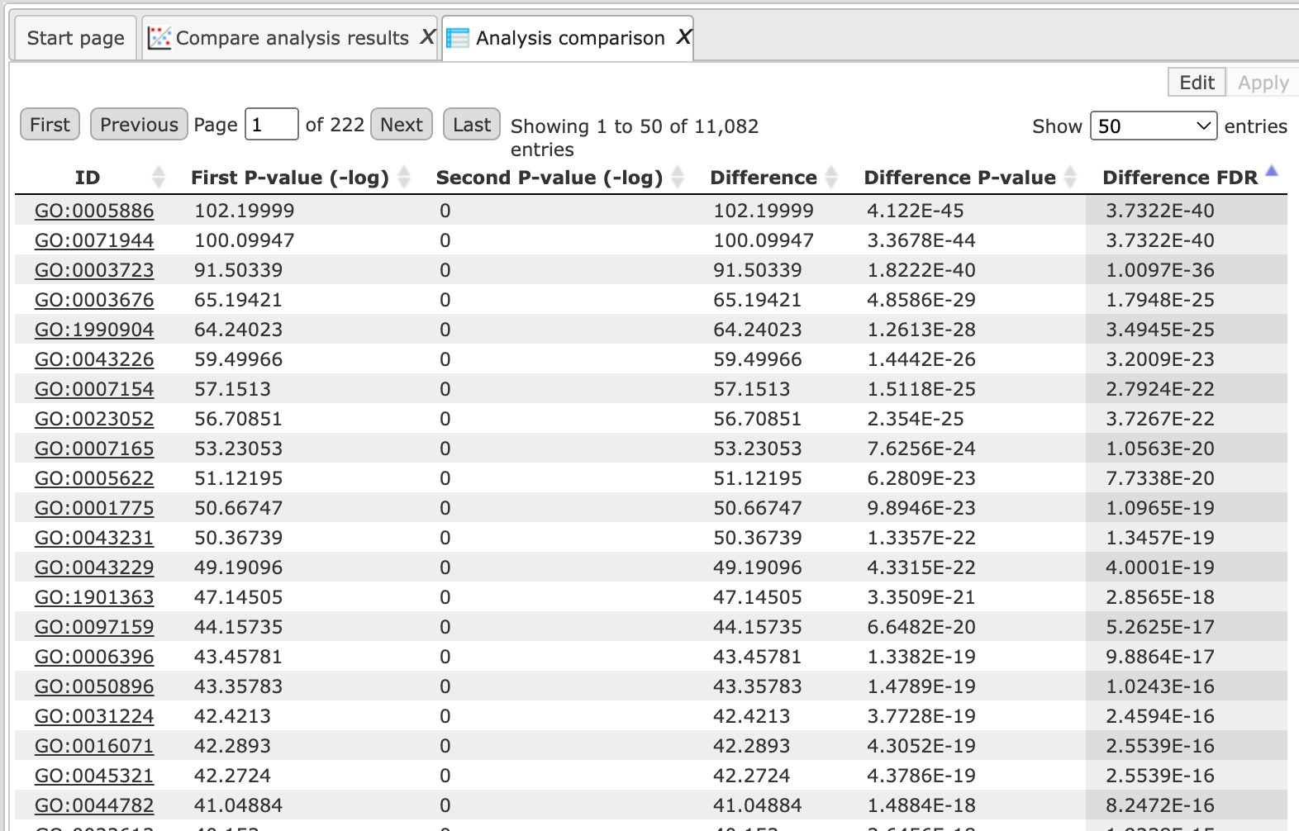
Task: Open GO:0007165 link
Action: tap(94, 449)
